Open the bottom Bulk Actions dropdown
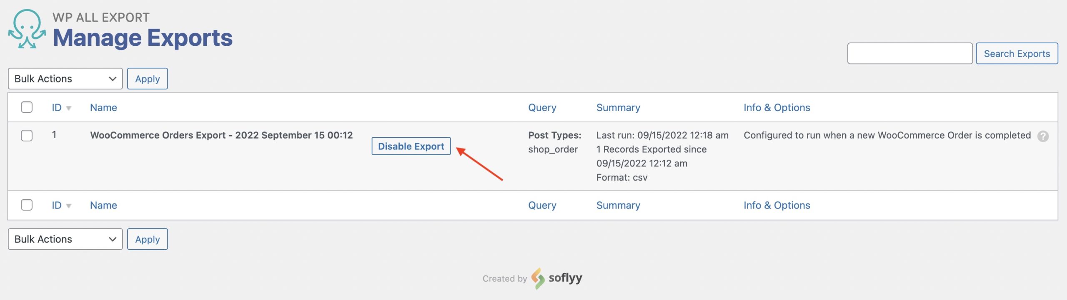1067x300 pixels. pos(65,239)
